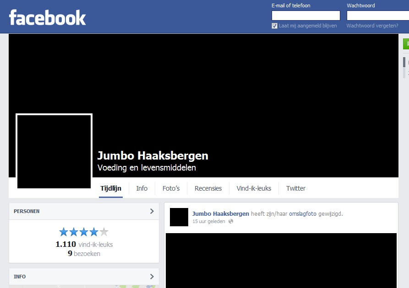Click the '15 uur geleden' timestamp
The image size is (409, 288).
(208, 221)
